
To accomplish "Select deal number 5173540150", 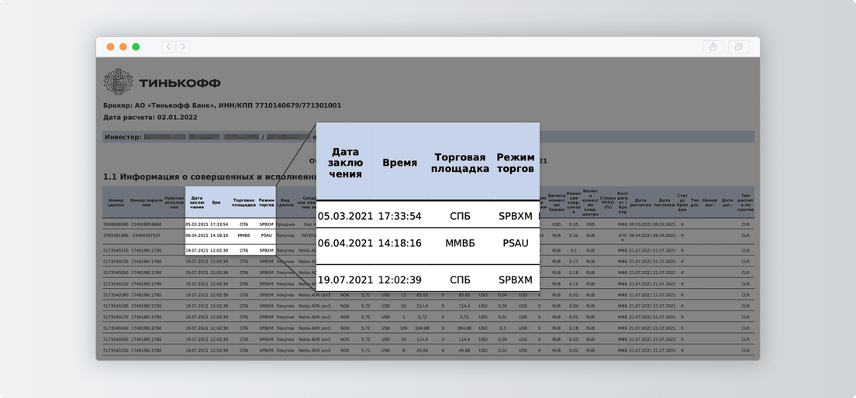I will pos(116,350).
